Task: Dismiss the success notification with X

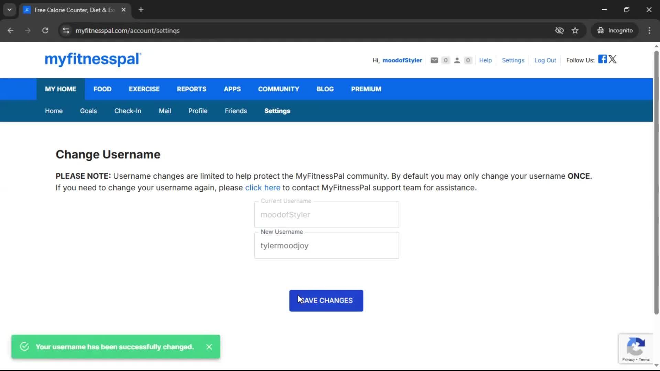Action: 209,347
